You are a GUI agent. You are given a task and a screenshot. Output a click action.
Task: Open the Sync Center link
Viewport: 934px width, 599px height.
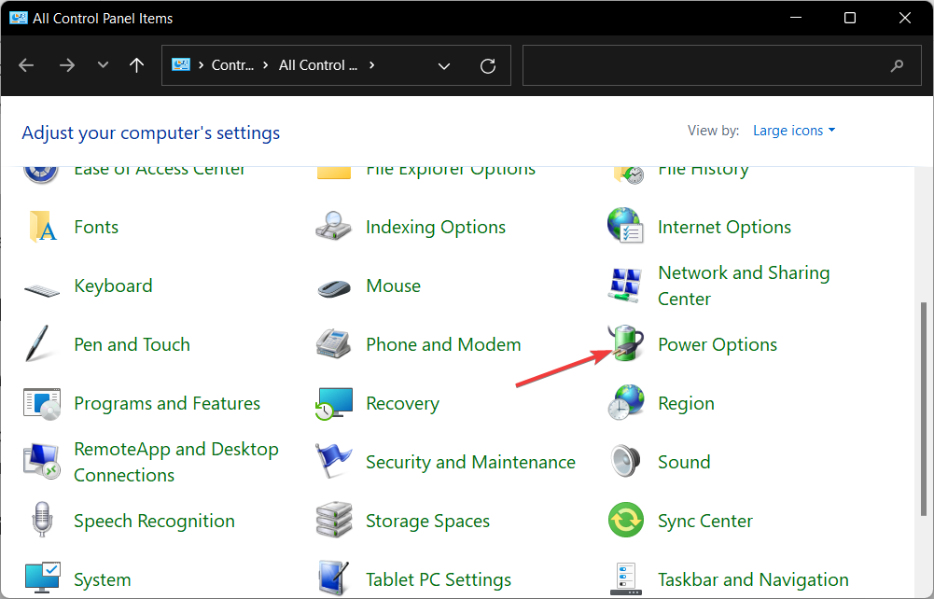click(x=705, y=521)
